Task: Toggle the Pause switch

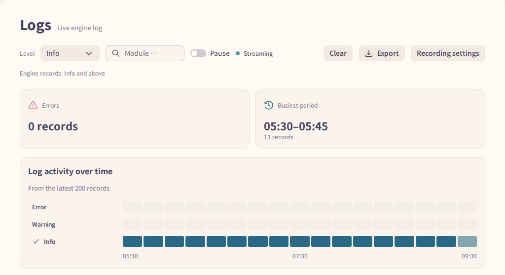Action: pos(198,53)
